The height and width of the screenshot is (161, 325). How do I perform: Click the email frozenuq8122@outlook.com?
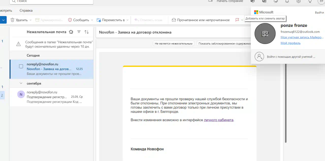[x=300, y=32]
